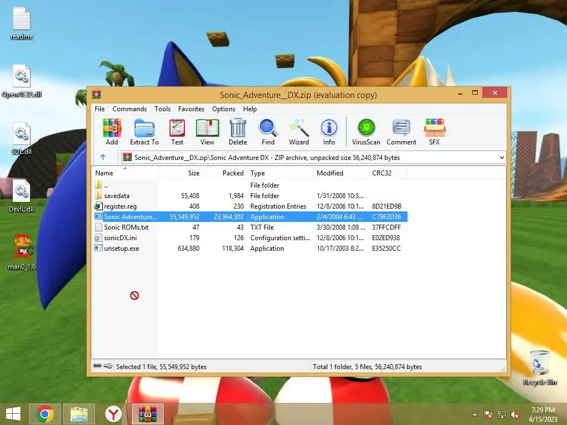Open the Comment tool
The width and height of the screenshot is (567, 425).
pyautogui.click(x=401, y=132)
